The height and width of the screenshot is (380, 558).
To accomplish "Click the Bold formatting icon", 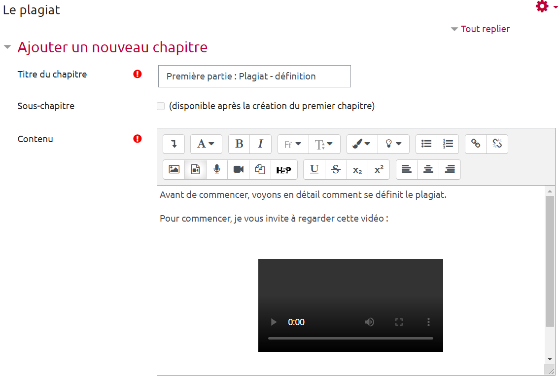I will (x=239, y=144).
